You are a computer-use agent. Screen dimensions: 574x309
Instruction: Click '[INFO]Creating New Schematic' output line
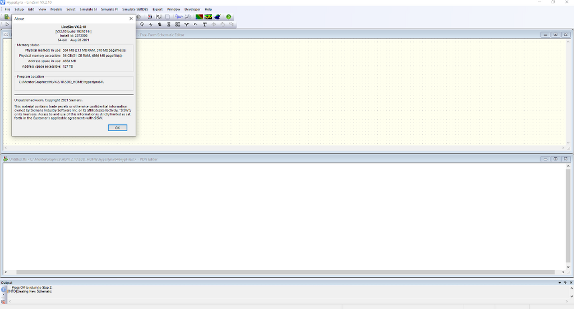tap(30, 292)
